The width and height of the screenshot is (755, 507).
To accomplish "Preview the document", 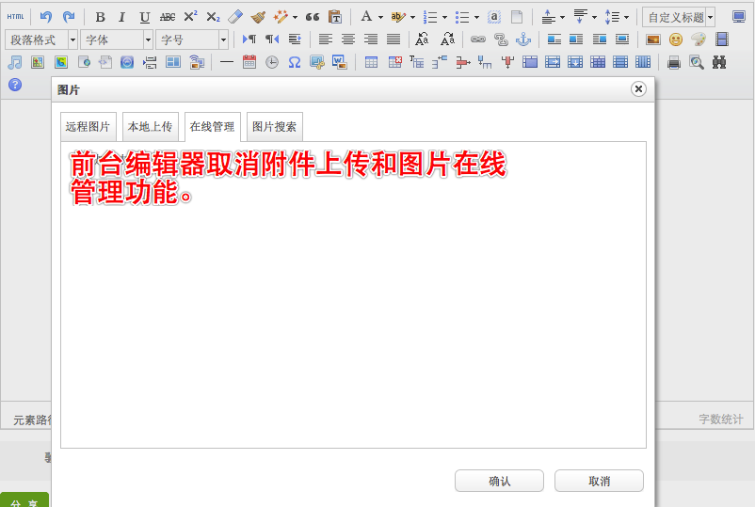I will (x=697, y=62).
